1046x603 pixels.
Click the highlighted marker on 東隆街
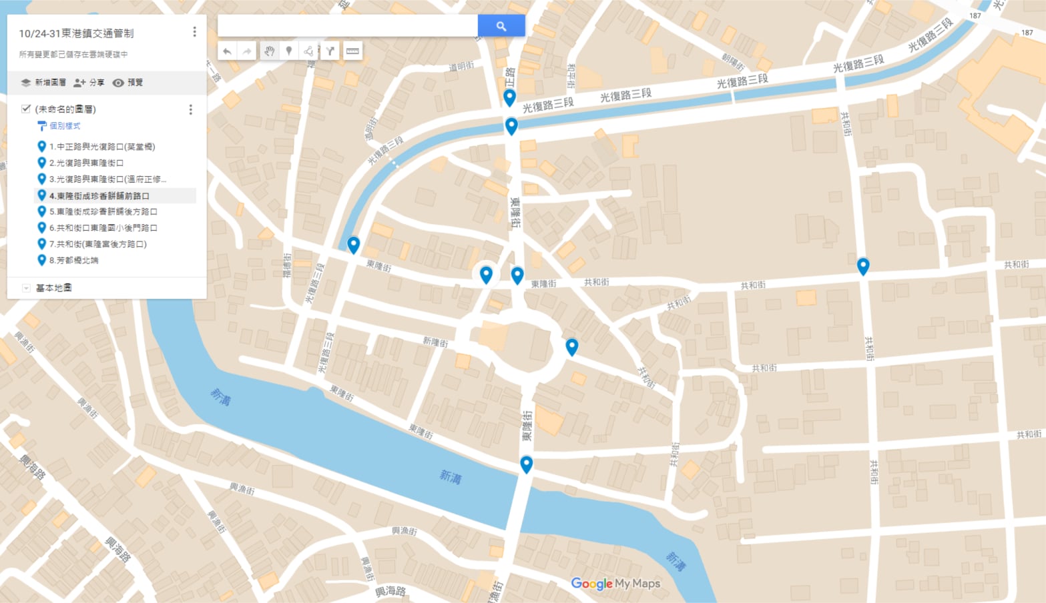tap(486, 274)
